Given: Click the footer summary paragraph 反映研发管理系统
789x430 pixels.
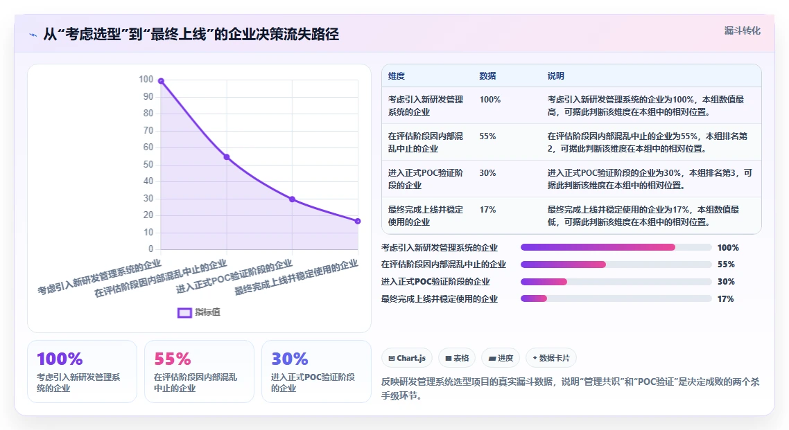Looking at the screenshot, I should pos(570,388).
